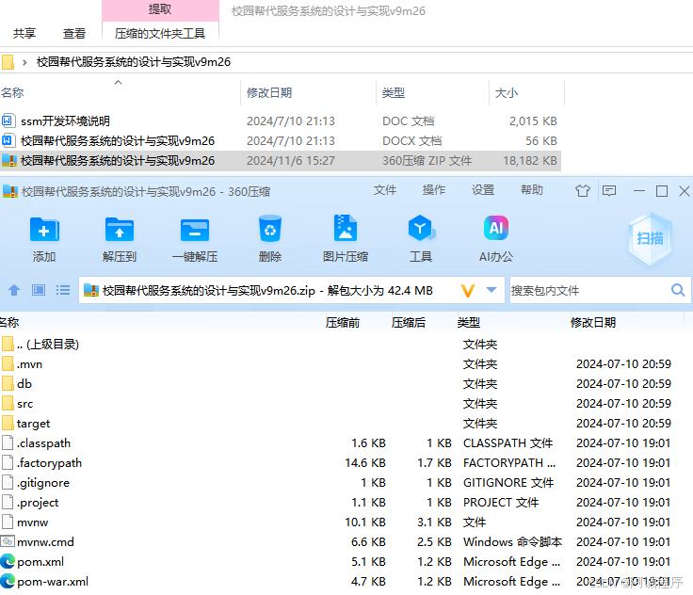Click the search magnifier icon
Image resolution: width=693 pixels, height=595 pixels.
point(678,290)
